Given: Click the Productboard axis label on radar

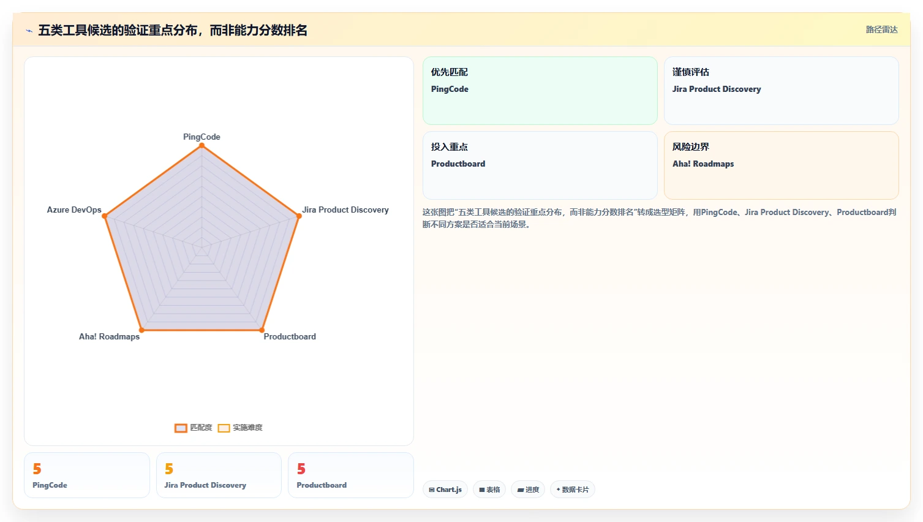Looking at the screenshot, I should (290, 336).
